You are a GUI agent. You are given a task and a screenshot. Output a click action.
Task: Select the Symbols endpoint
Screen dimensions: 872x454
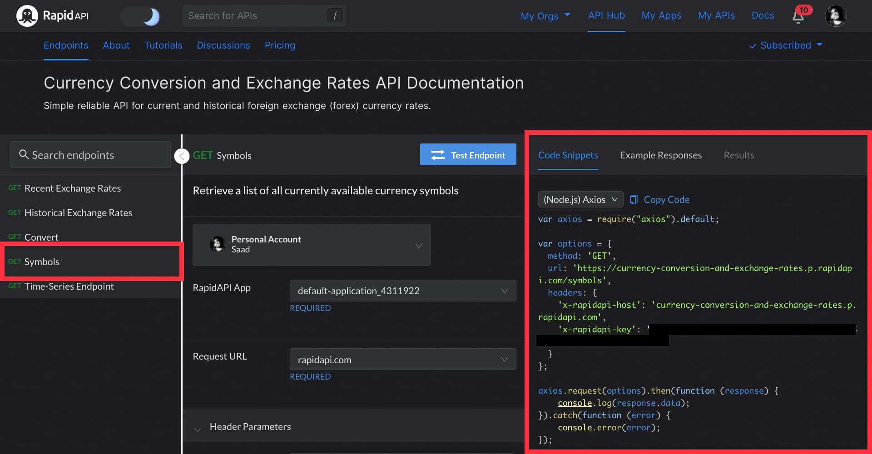[92, 262]
